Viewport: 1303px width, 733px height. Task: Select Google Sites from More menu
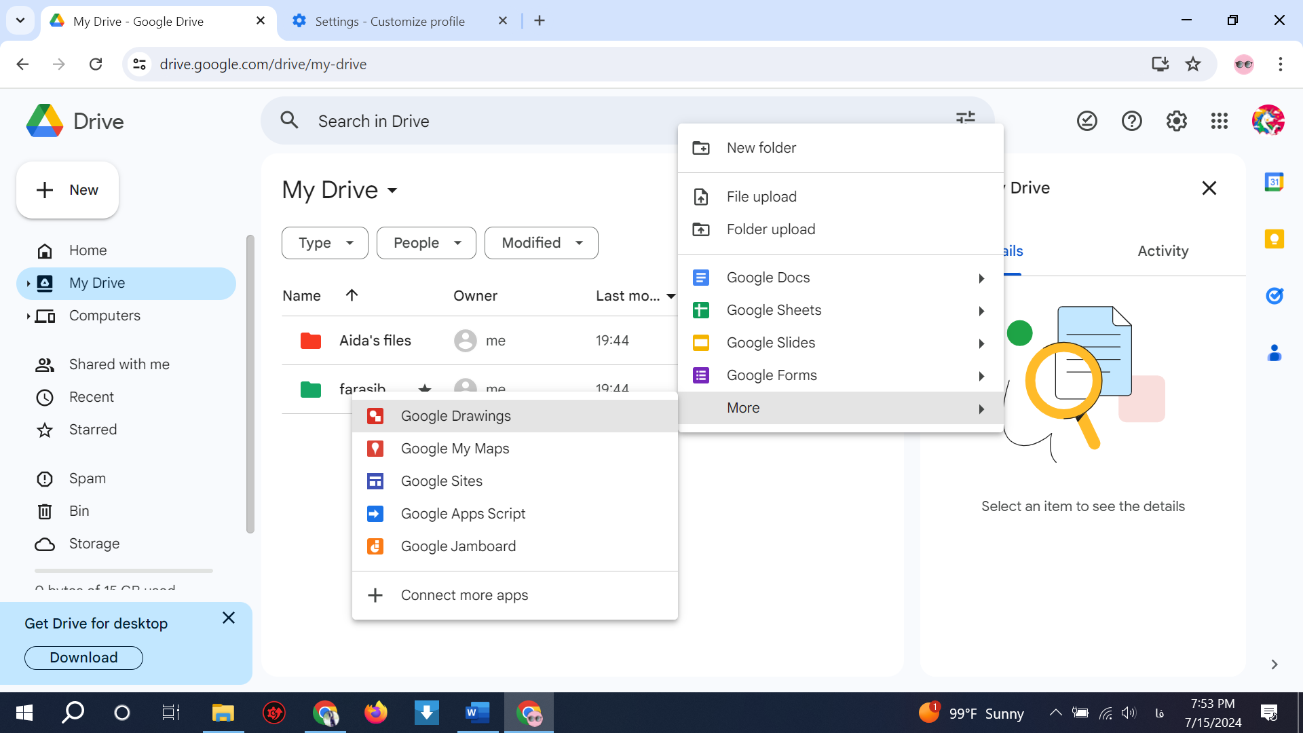(x=442, y=481)
